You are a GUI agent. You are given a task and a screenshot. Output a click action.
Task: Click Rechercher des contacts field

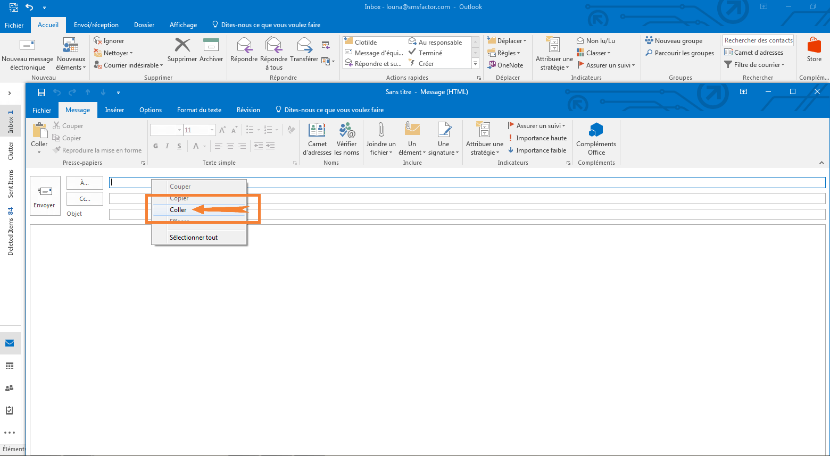tap(758, 40)
